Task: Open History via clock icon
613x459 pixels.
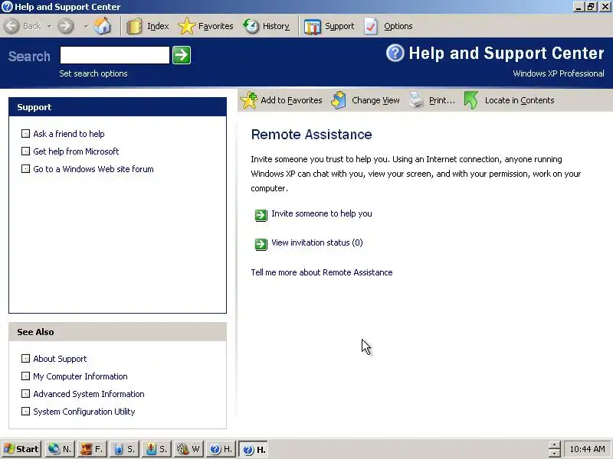Action: tap(251, 26)
